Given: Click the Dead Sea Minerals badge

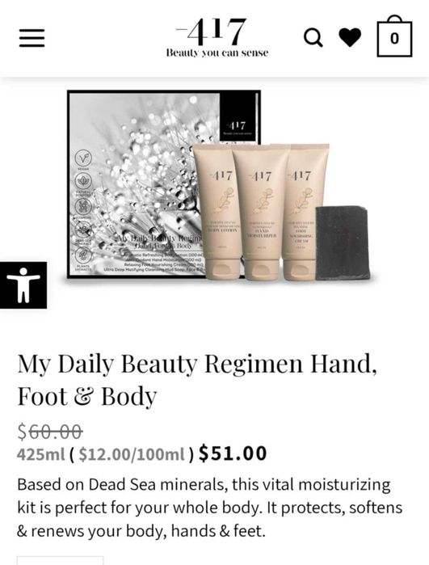Looking at the screenshot, I should [x=83, y=231].
